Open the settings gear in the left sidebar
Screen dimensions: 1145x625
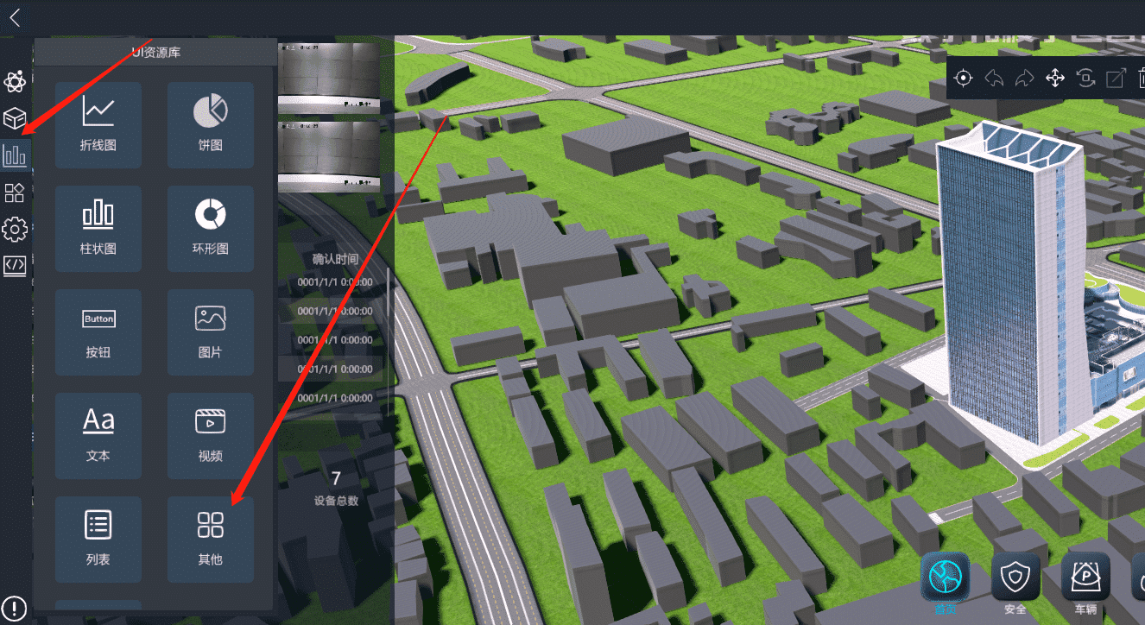[15, 230]
